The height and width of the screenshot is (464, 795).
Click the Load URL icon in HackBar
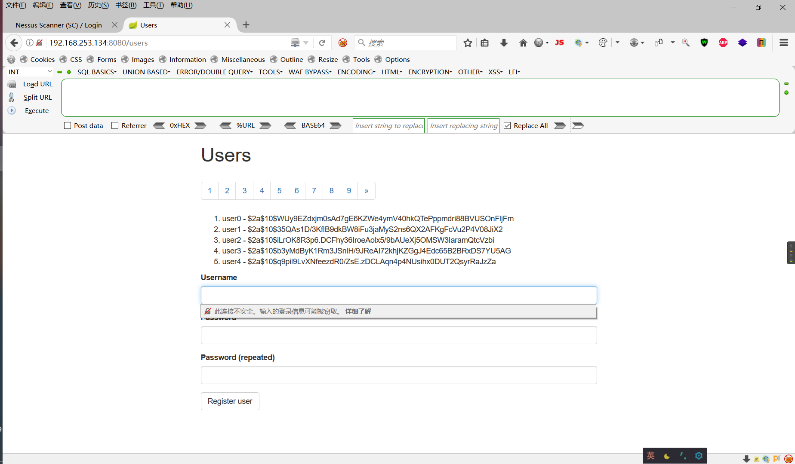point(12,84)
